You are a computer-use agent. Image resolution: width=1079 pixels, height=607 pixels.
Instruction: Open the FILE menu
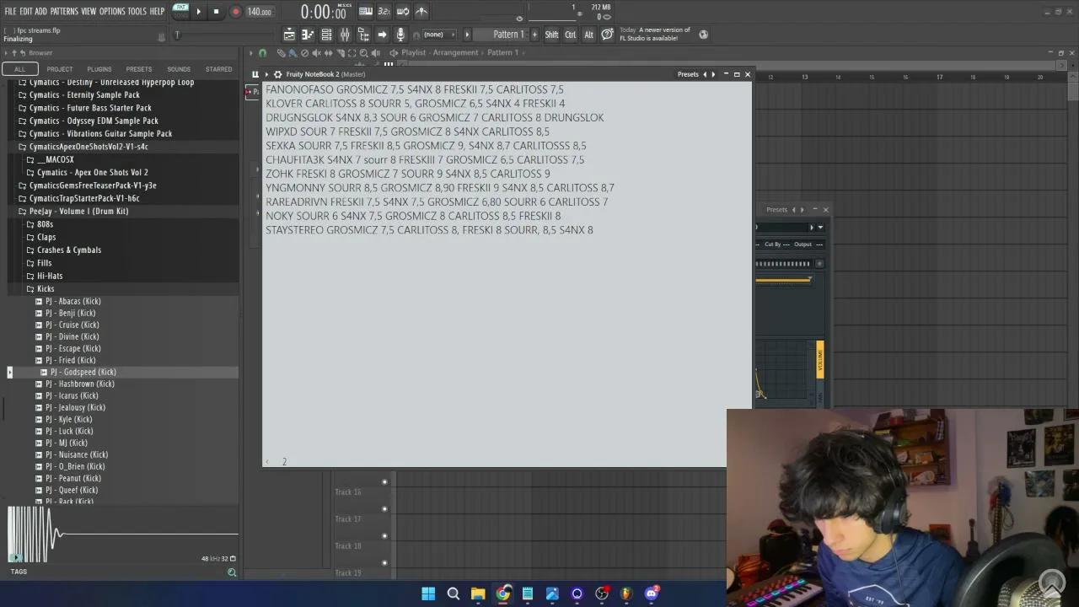(10, 11)
